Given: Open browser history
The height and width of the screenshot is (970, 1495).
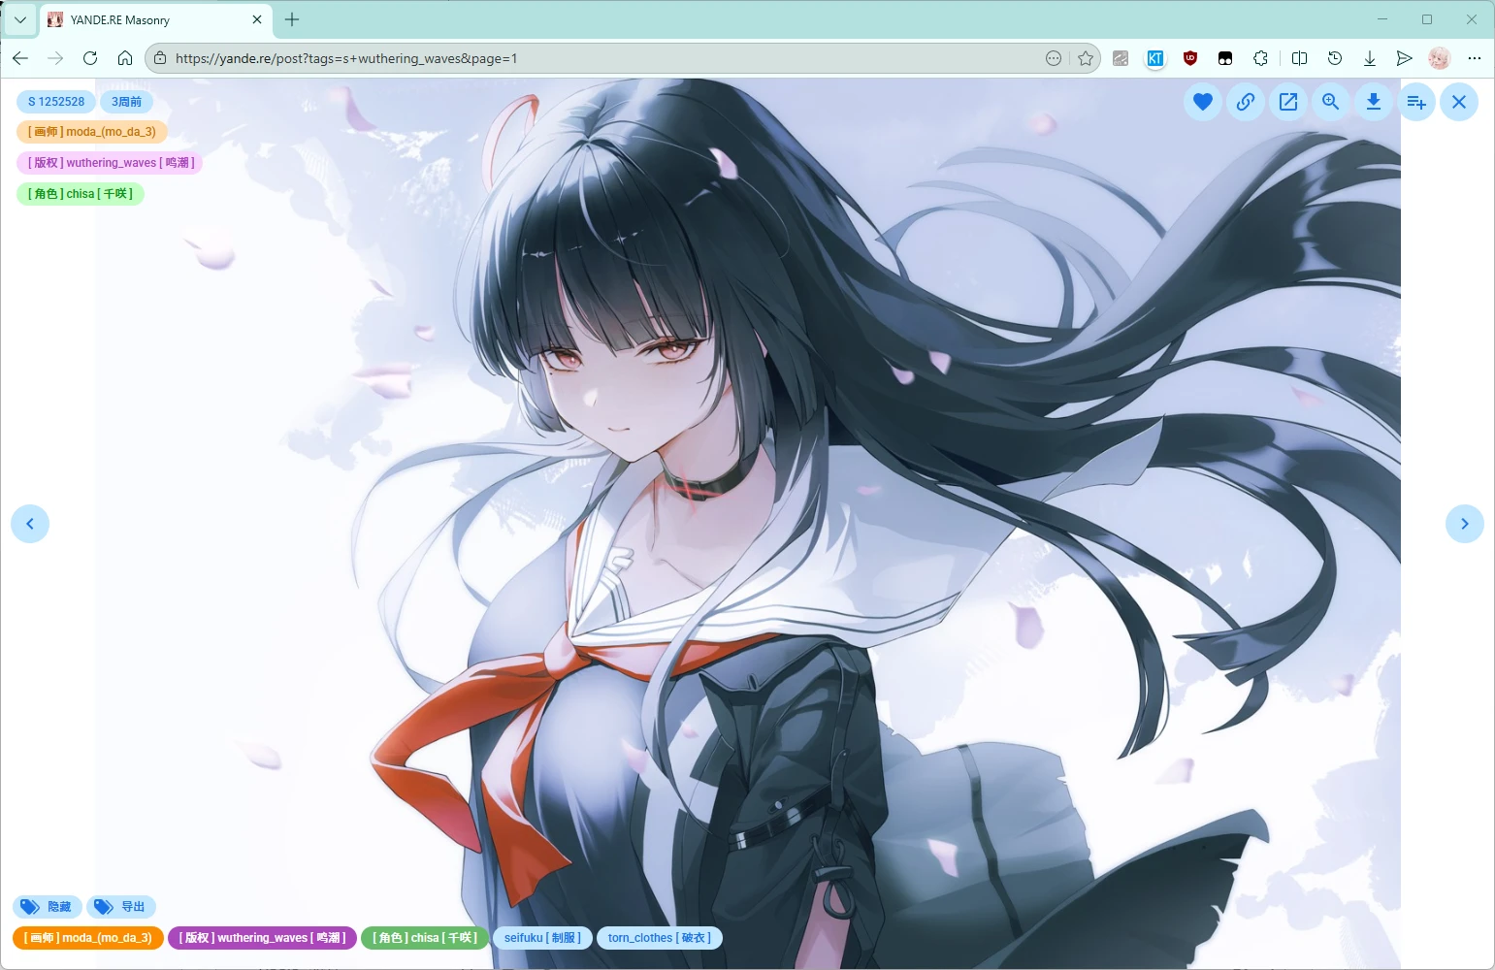Looking at the screenshot, I should pos(1335,58).
